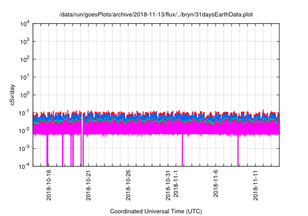
Task: Click the 10^-3 y-axis tick label
Action: point(25,148)
